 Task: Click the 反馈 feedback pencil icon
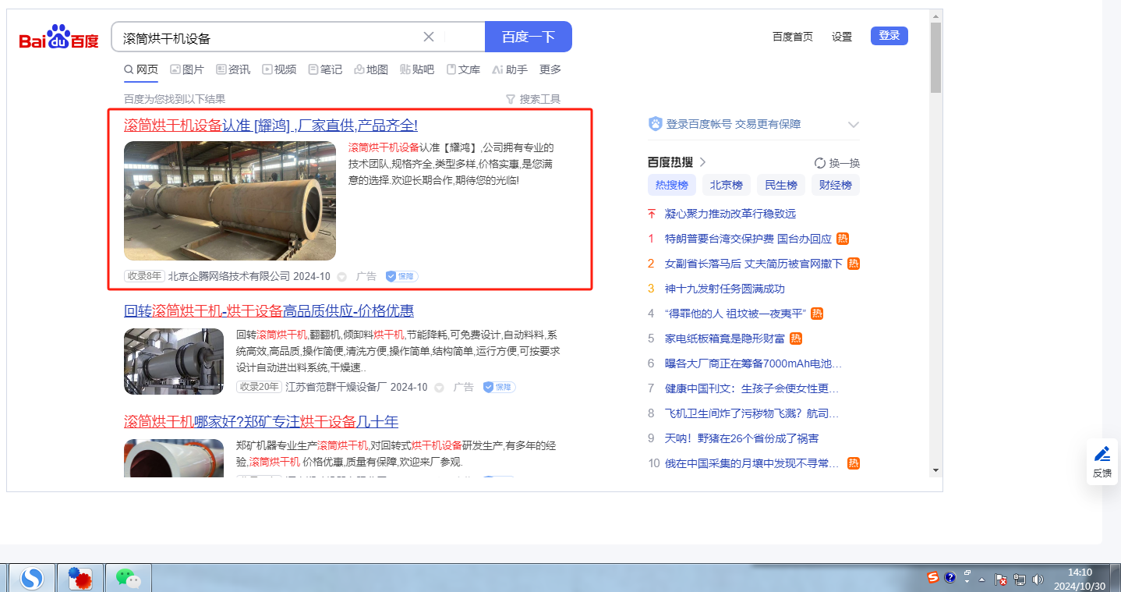[1102, 454]
